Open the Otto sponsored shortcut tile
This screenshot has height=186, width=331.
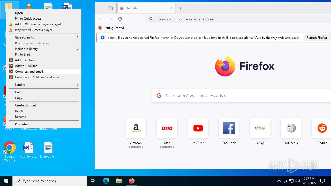167,128
